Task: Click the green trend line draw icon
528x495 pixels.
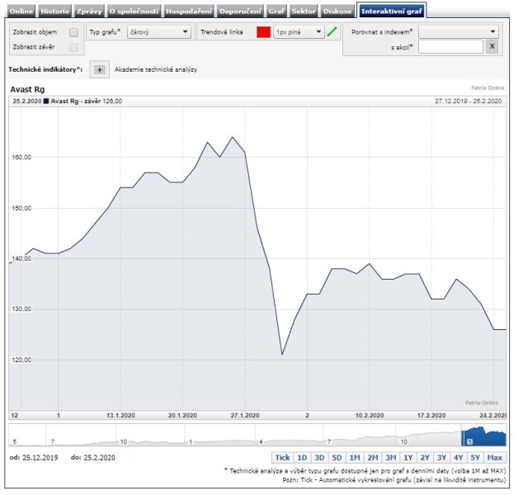Action: [x=332, y=32]
